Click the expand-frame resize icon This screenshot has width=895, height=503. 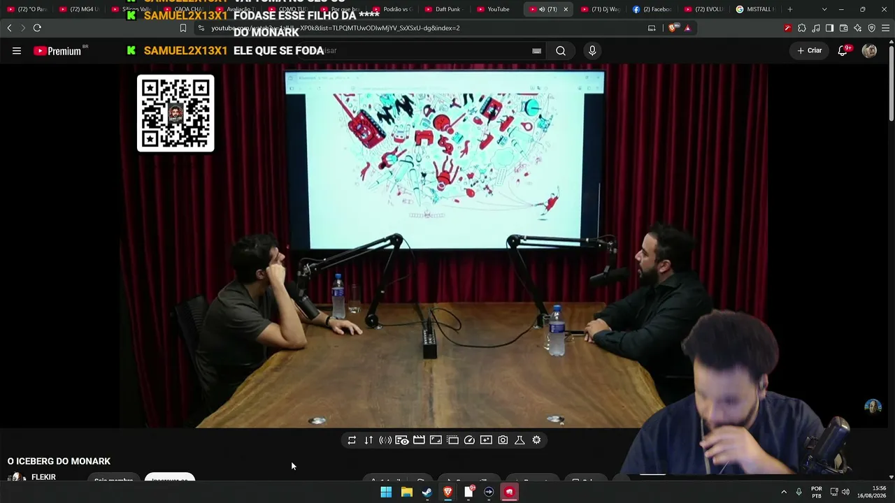pos(436,440)
